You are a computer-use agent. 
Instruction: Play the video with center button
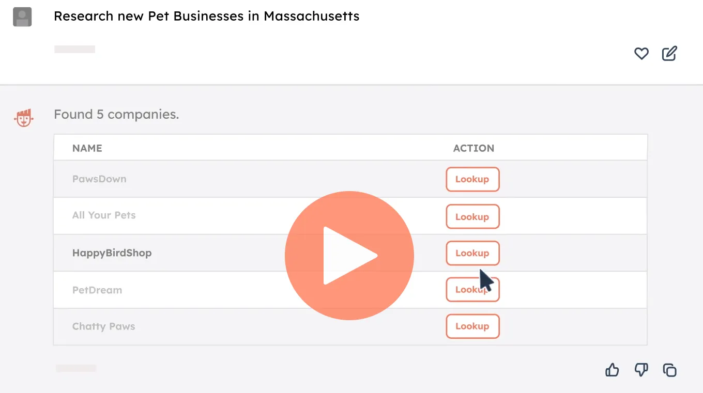click(x=349, y=255)
